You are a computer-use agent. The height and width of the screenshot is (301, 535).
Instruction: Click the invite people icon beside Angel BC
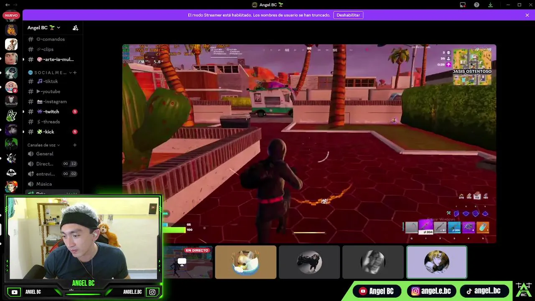[x=75, y=28]
